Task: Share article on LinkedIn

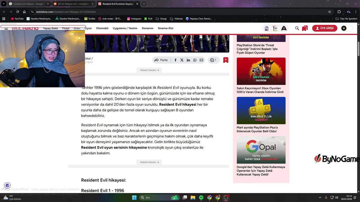Action: coord(188,60)
